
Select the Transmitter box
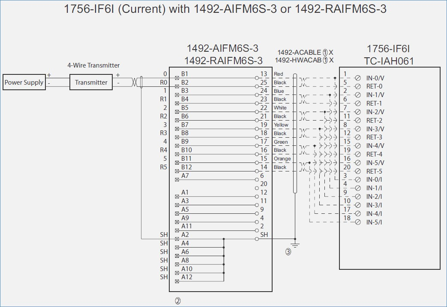click(91, 82)
